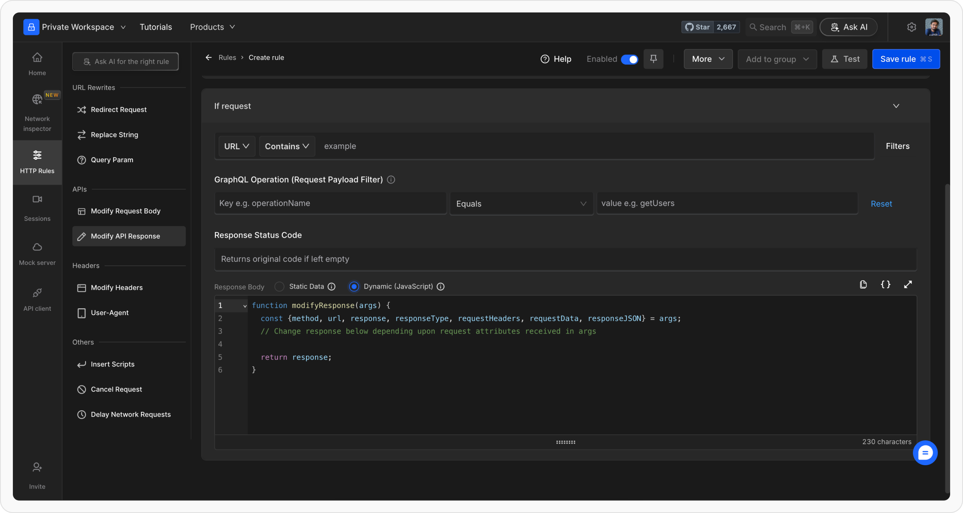Screen dimensions: 963x513
Task: Click the pin rule icon
Action: tap(653, 59)
